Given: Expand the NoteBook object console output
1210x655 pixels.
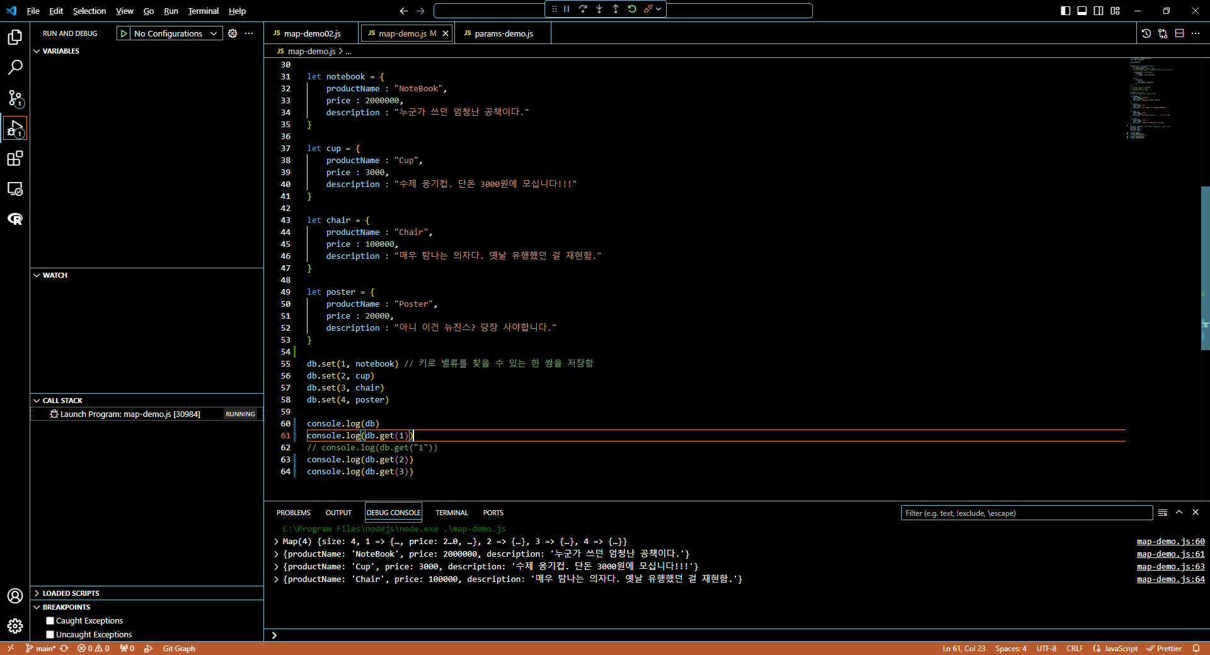Looking at the screenshot, I should (x=276, y=554).
